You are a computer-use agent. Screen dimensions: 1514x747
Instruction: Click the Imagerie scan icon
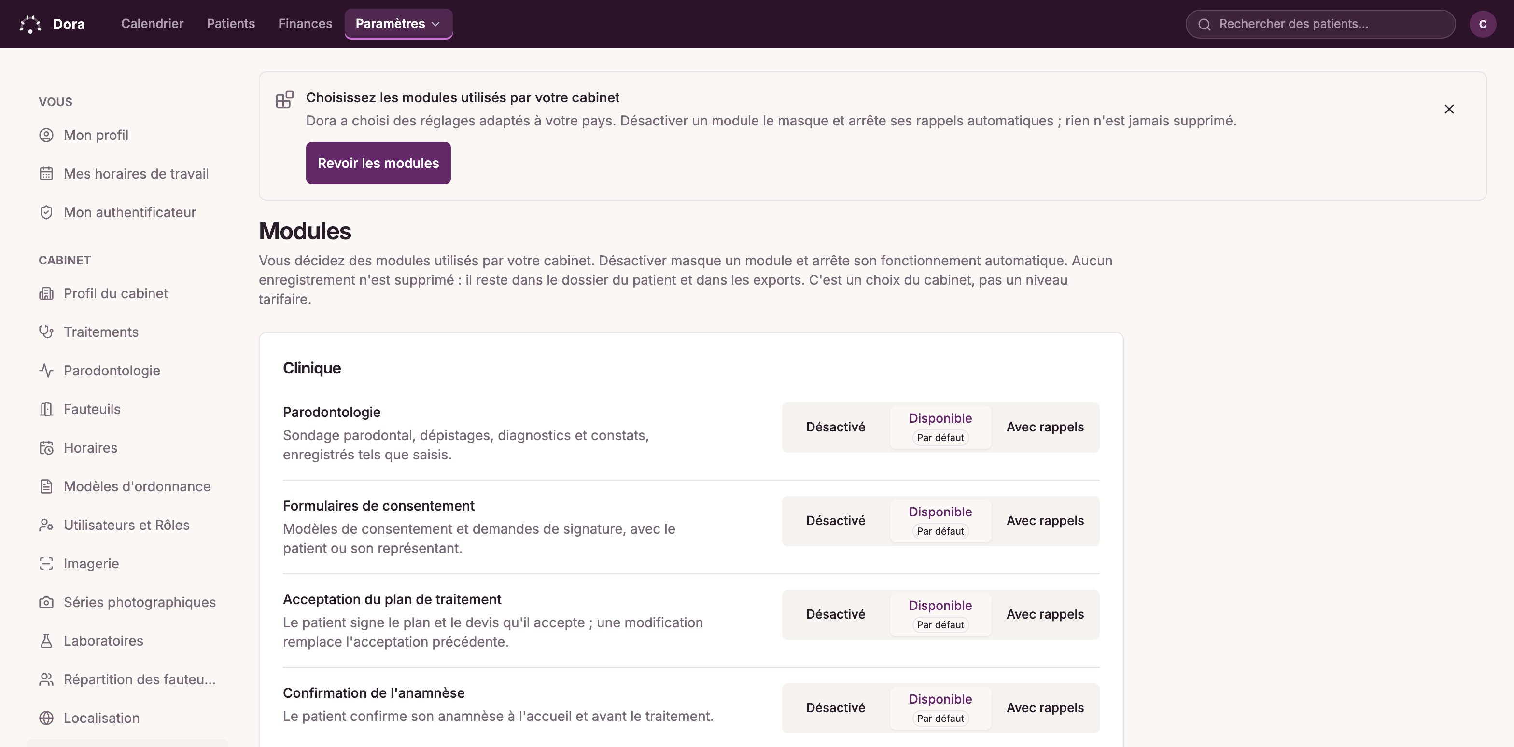coord(46,564)
